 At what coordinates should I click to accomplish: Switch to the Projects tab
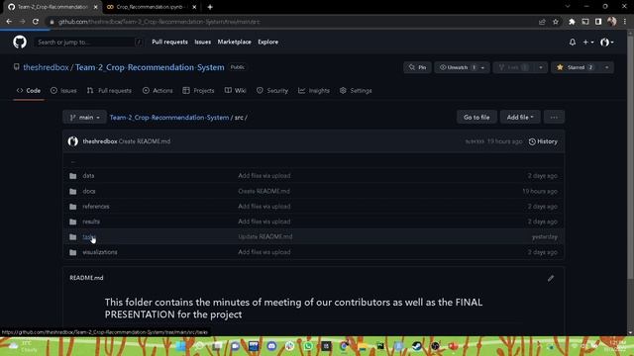coord(198,90)
